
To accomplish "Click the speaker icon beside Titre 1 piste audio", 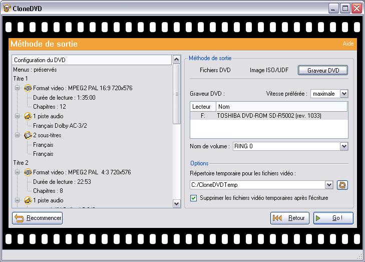I will (28, 116).
